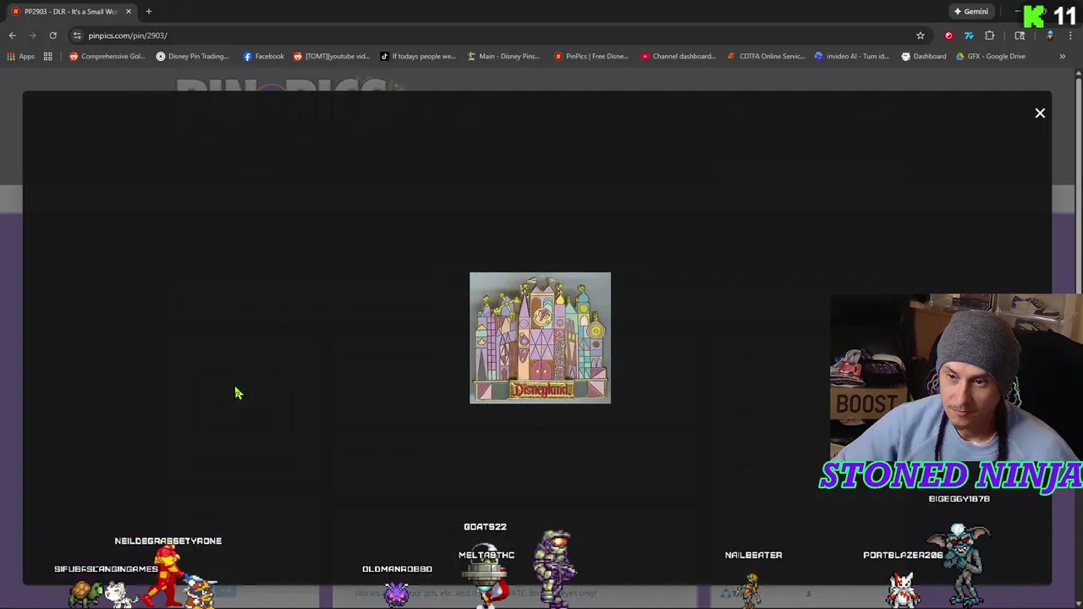Open the tab groups grid icon in bookmarks bar
1083x609 pixels.
tap(48, 57)
